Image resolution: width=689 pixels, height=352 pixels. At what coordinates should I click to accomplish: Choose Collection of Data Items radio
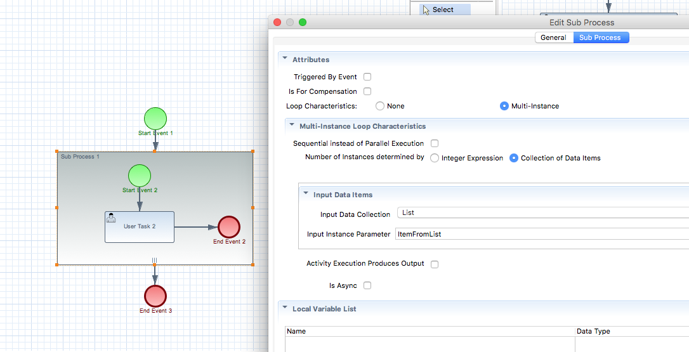coord(514,158)
